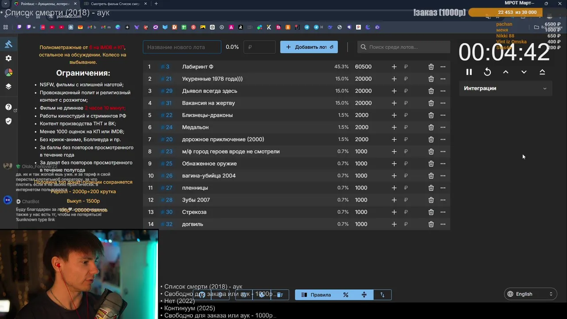This screenshot has height=319, width=567.
Task: Click the Поиск среди лотов search box
Action: point(404,47)
